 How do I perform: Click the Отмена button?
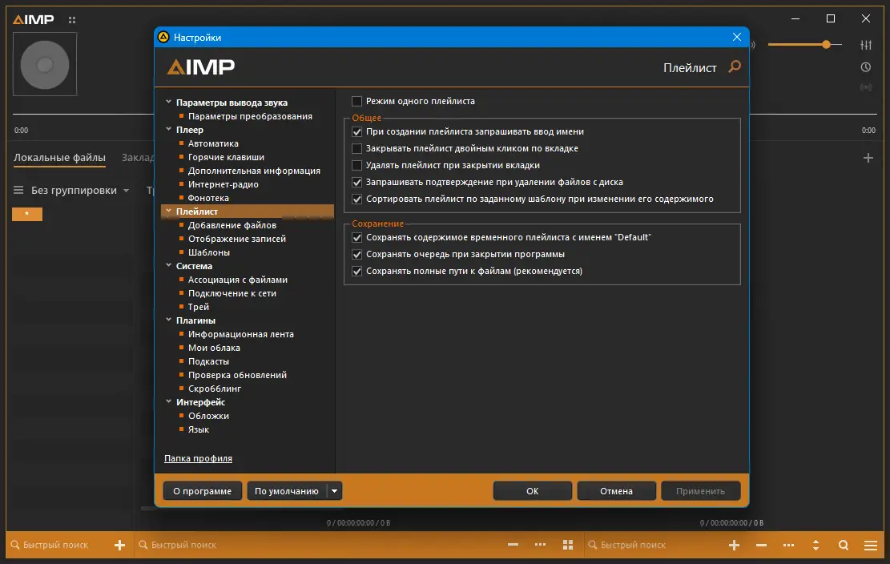pos(616,491)
